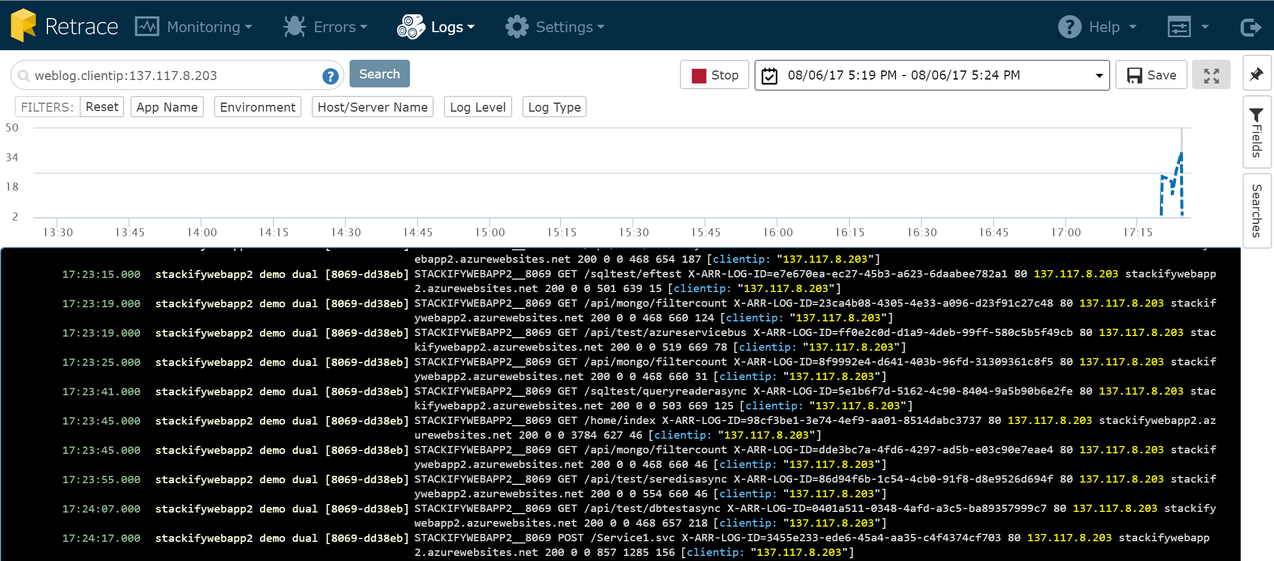The width and height of the screenshot is (1274, 561).
Task: Save the current search
Action: pos(1151,75)
